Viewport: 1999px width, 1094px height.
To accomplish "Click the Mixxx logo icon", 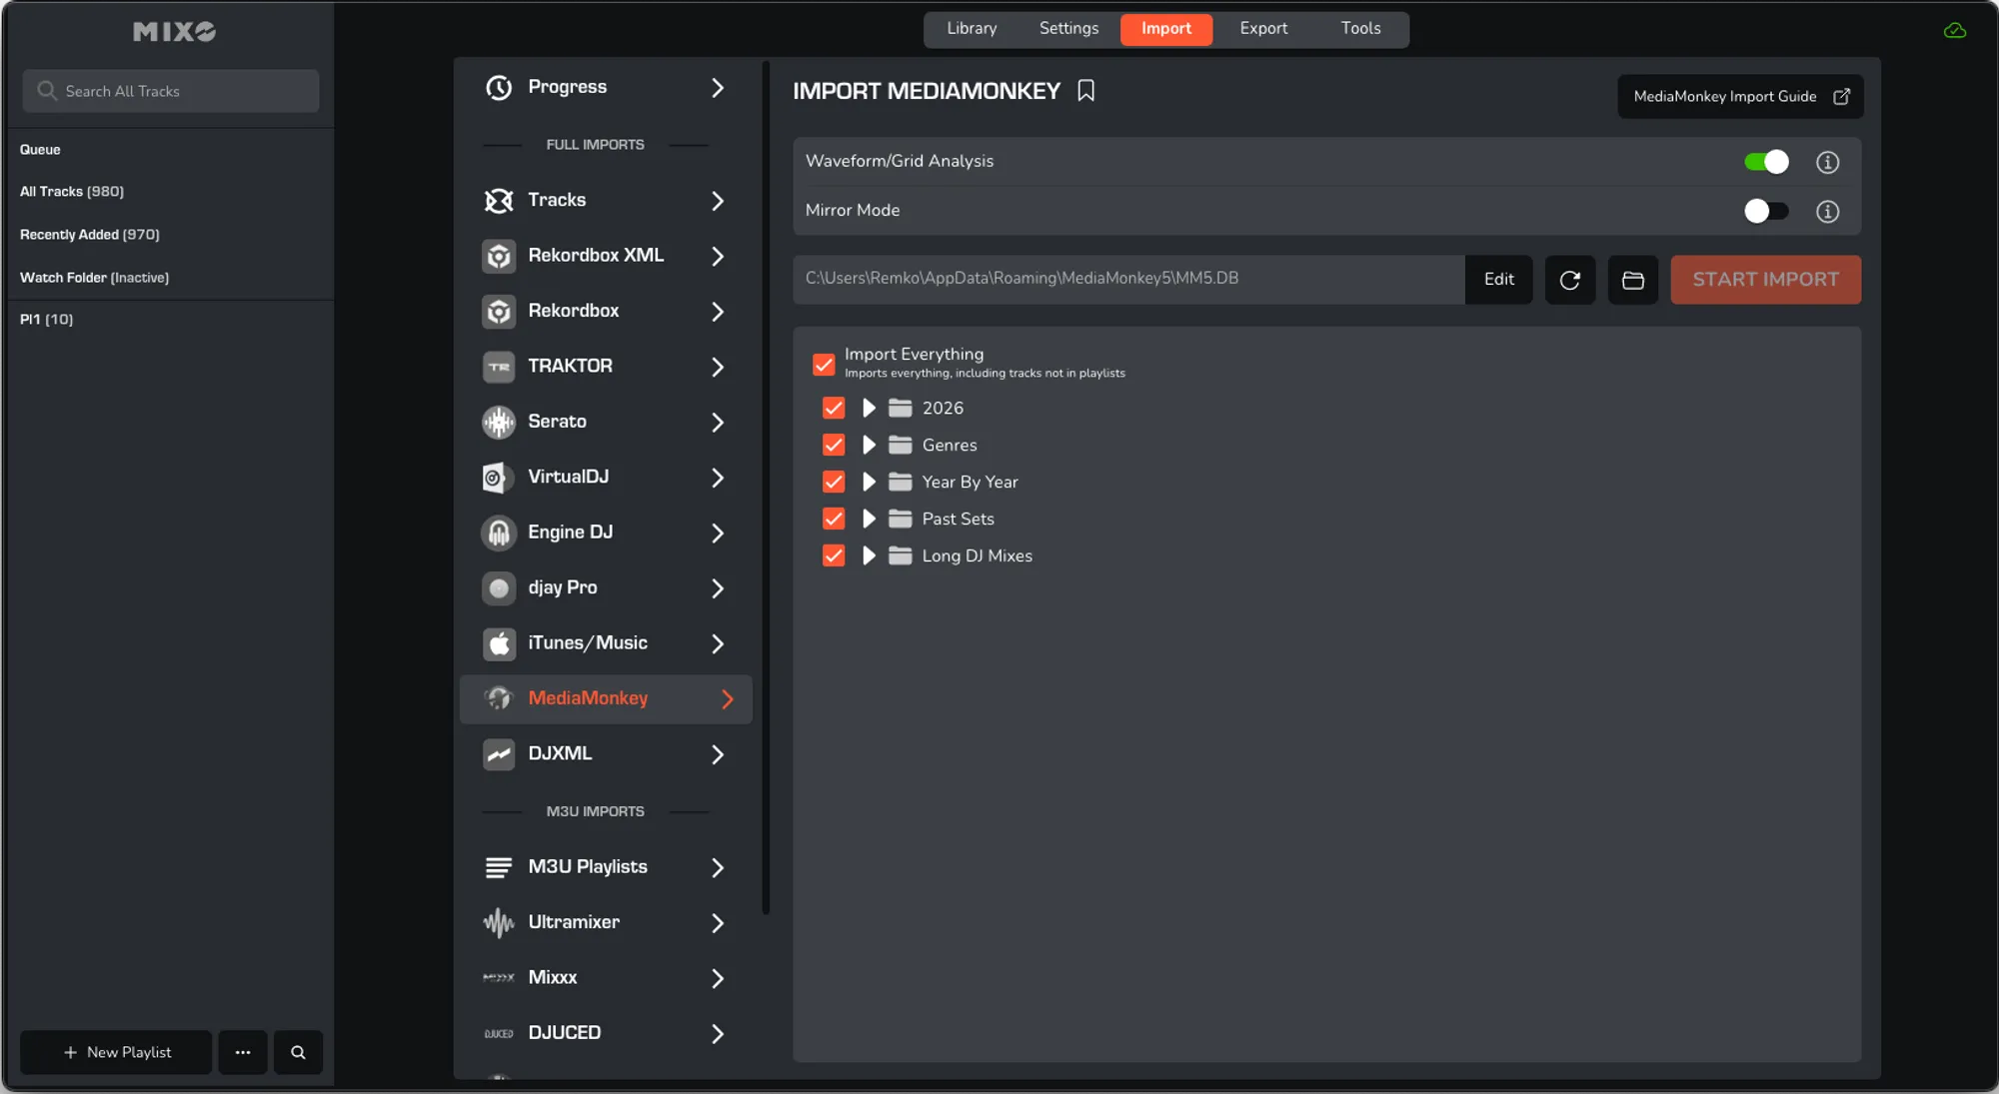I will coord(499,978).
